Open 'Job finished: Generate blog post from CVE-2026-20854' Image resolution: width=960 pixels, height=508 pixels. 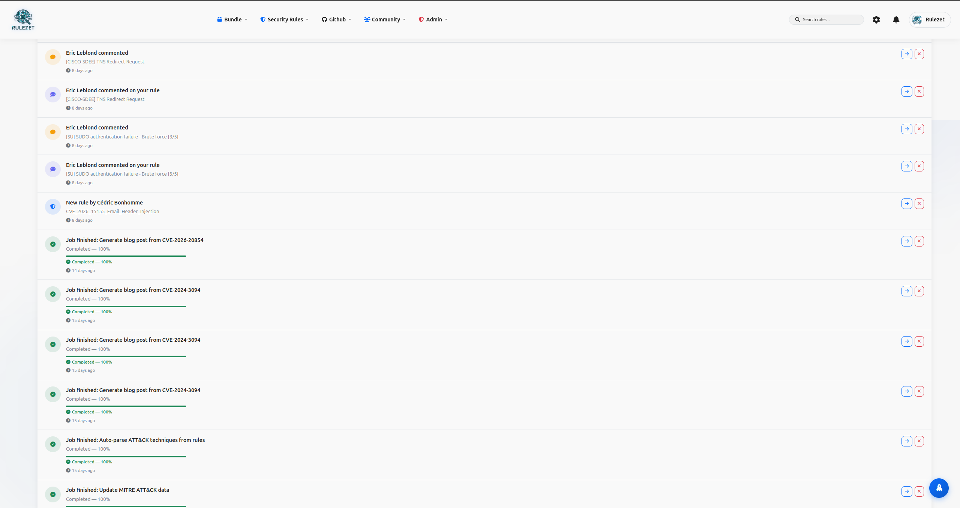tap(135, 240)
